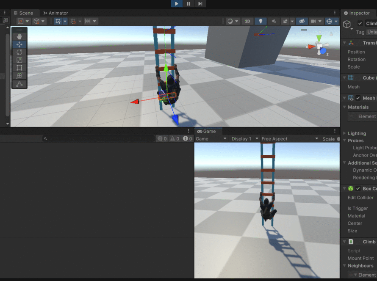Screen dimensions: 377x281
Task: Uncheck the Box Collider enabled checkbox
Action: pyautogui.click(x=358, y=189)
